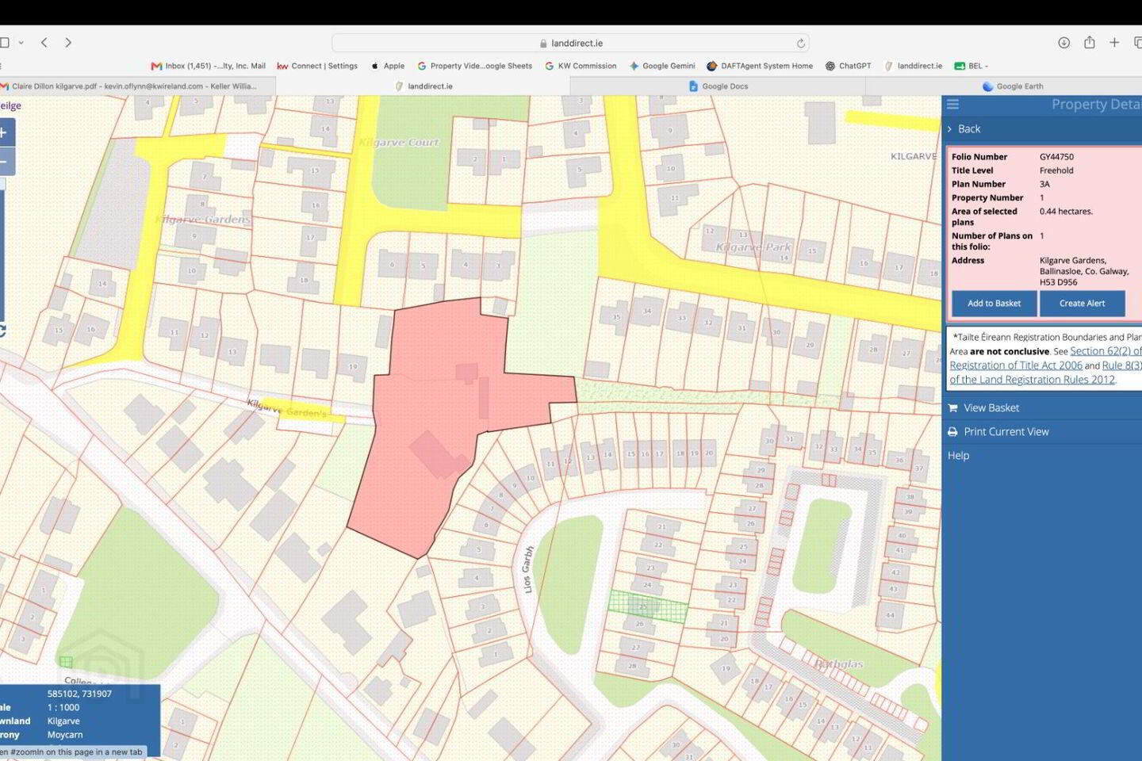
Task: Expand the sidebar dropdown arrow in Safari toolbar
Action: (x=21, y=43)
